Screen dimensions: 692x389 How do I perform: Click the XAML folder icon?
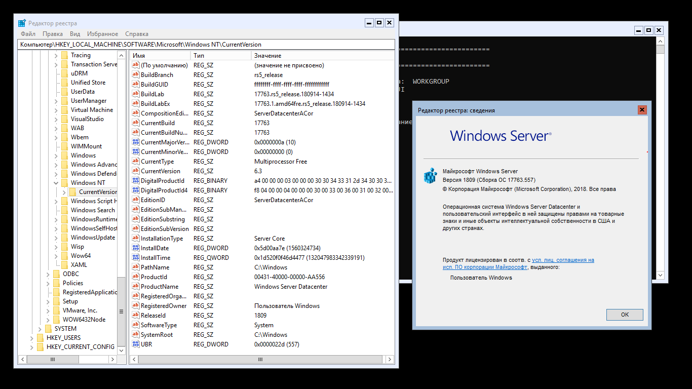coord(64,265)
